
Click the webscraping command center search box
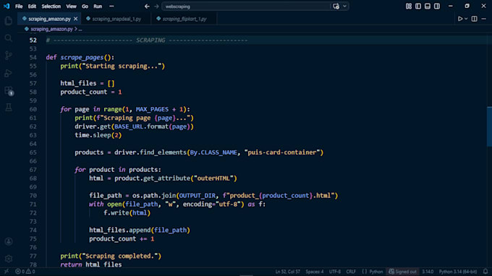pyautogui.click(x=246, y=7)
